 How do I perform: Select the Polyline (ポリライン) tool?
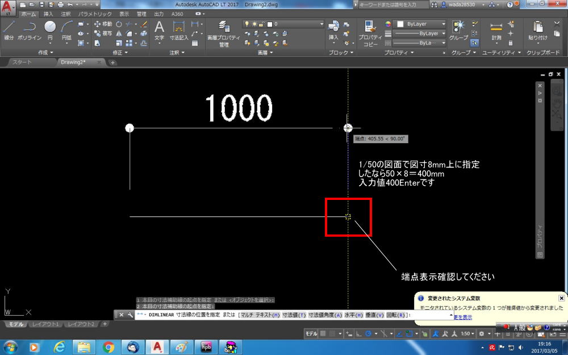[30, 30]
